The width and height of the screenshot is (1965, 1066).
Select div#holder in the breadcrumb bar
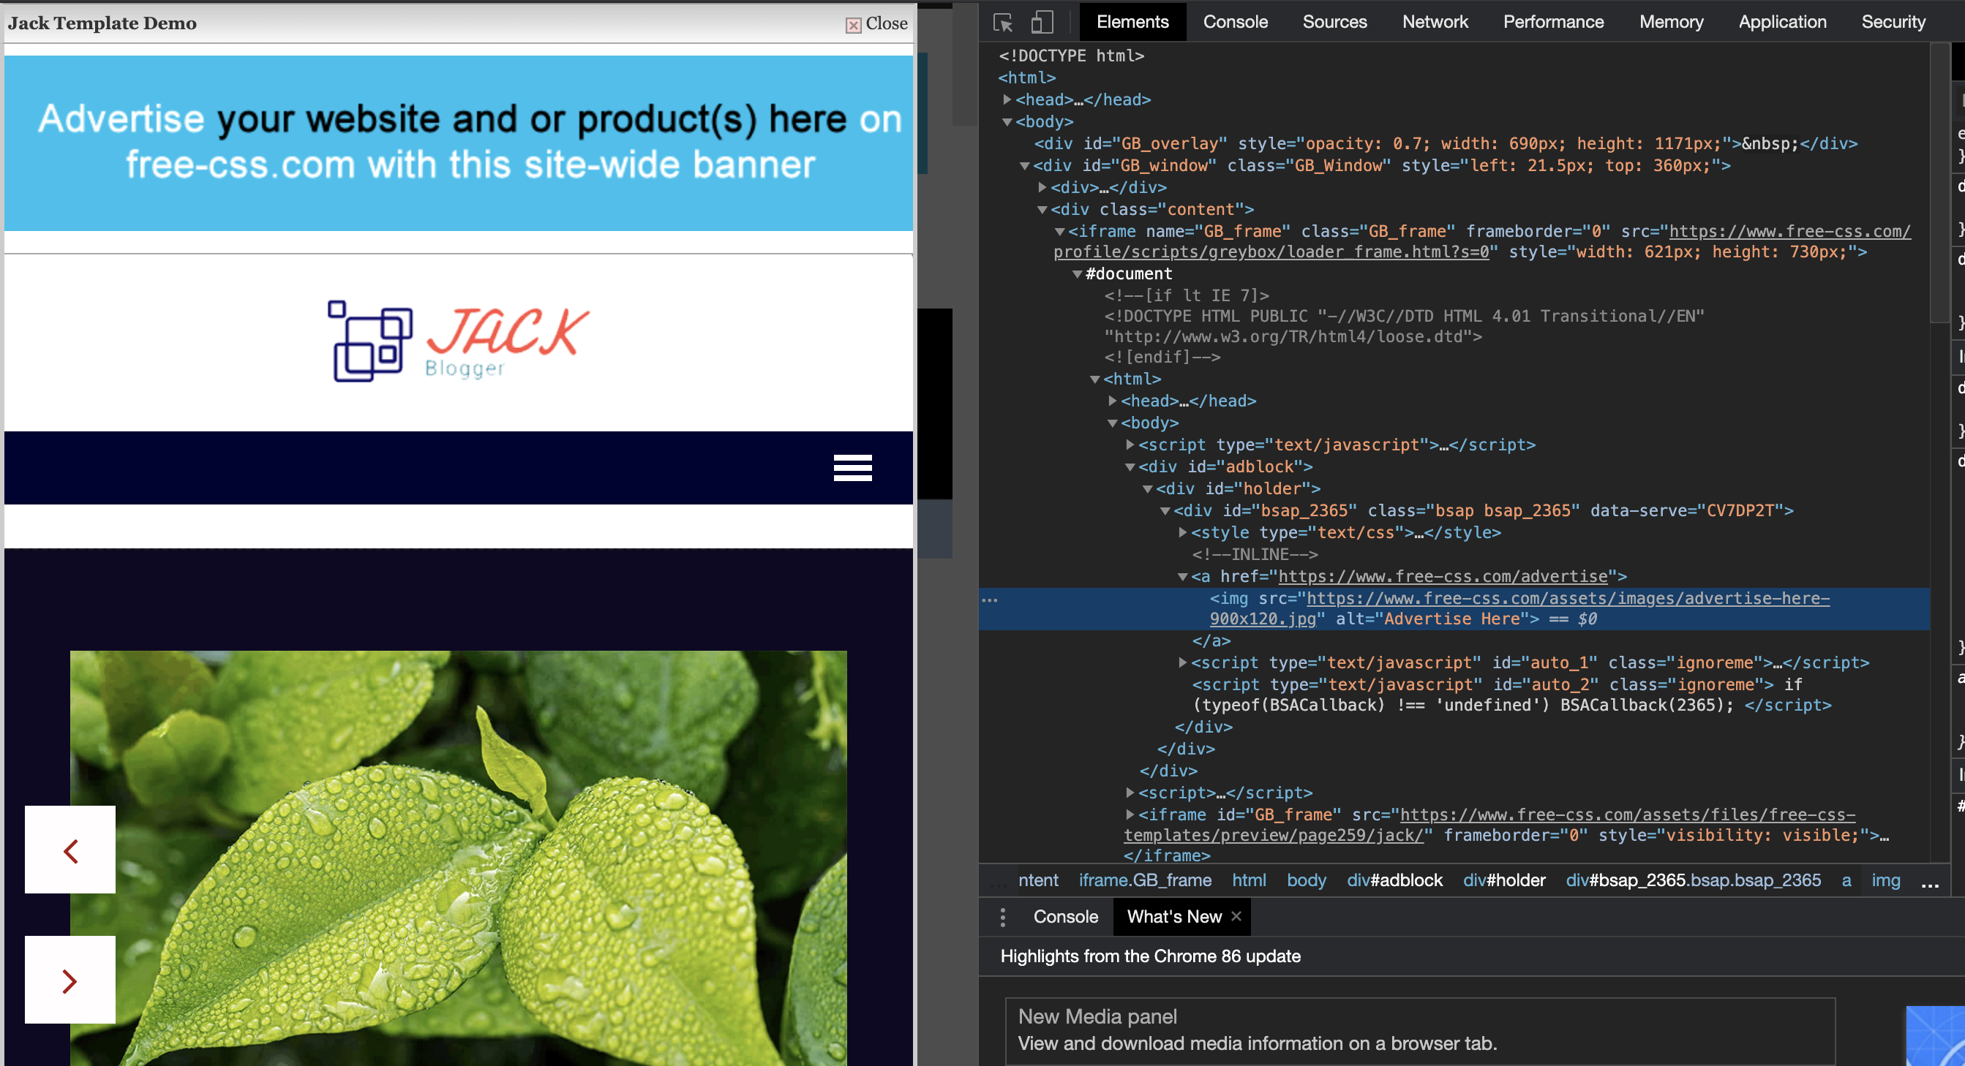(1503, 880)
